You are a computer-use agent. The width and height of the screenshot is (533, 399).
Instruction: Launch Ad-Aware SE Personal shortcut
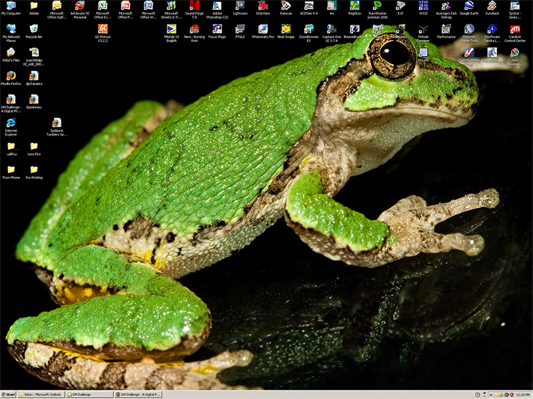(80, 9)
